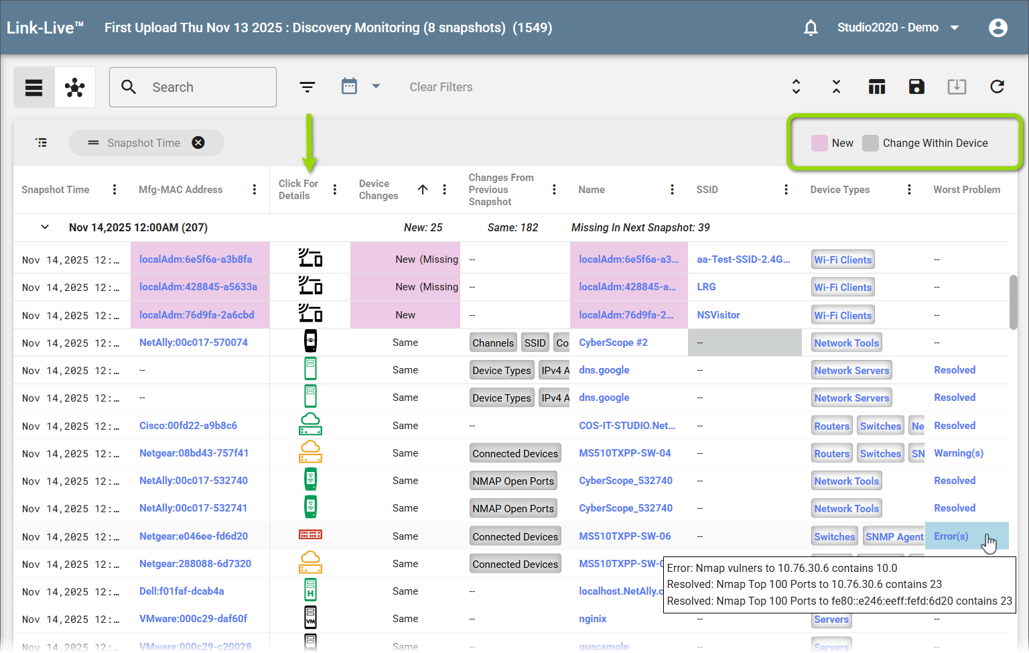Click the download export icon
Screen dimensions: 1029x653
coord(957,86)
